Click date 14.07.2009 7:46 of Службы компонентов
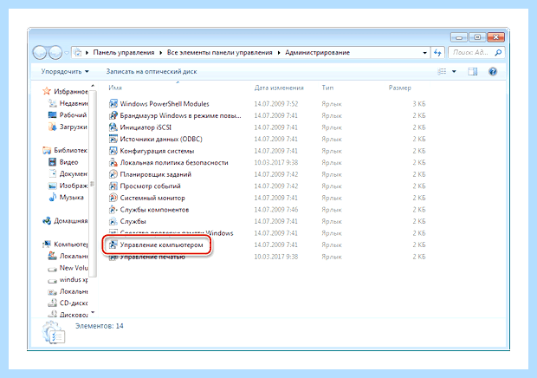 point(276,210)
